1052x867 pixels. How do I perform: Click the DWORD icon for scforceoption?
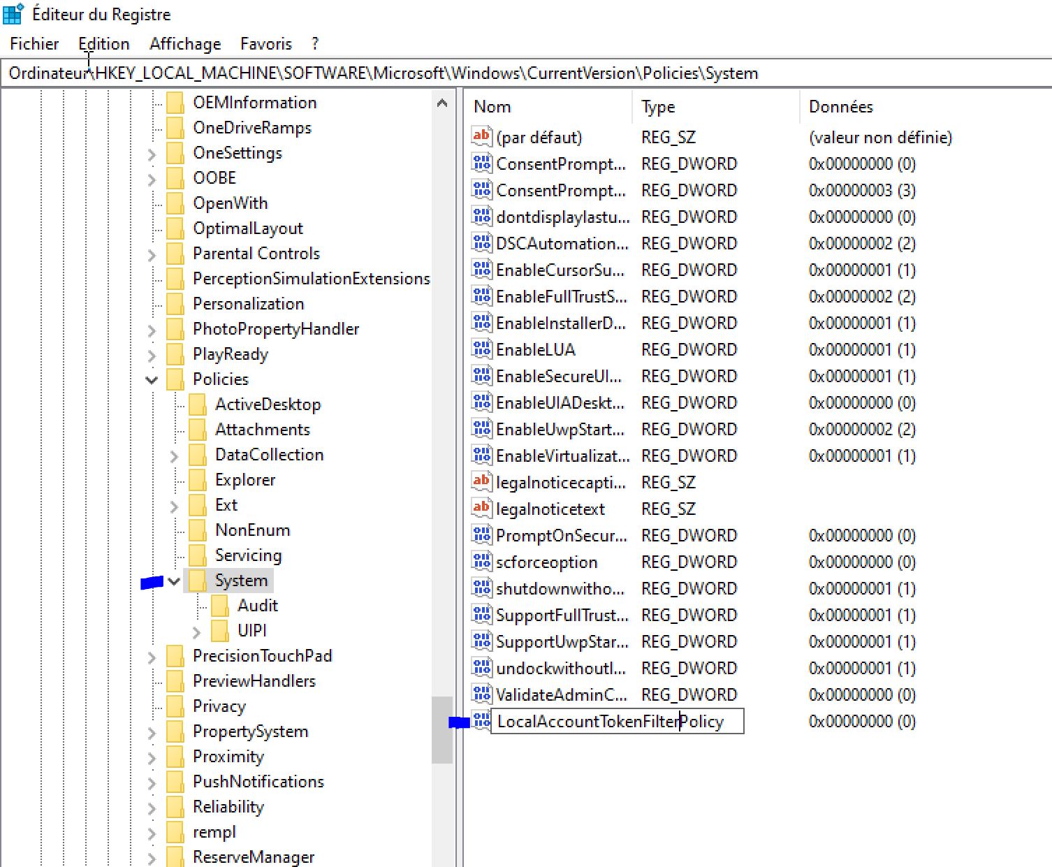click(481, 562)
